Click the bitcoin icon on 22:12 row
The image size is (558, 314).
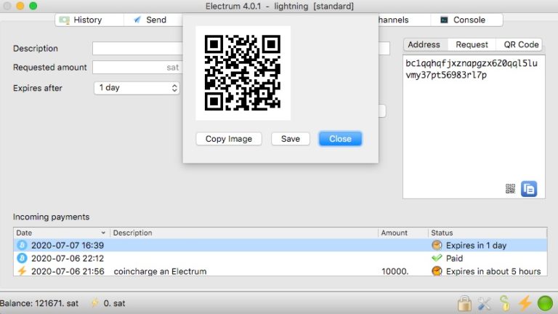[22, 258]
